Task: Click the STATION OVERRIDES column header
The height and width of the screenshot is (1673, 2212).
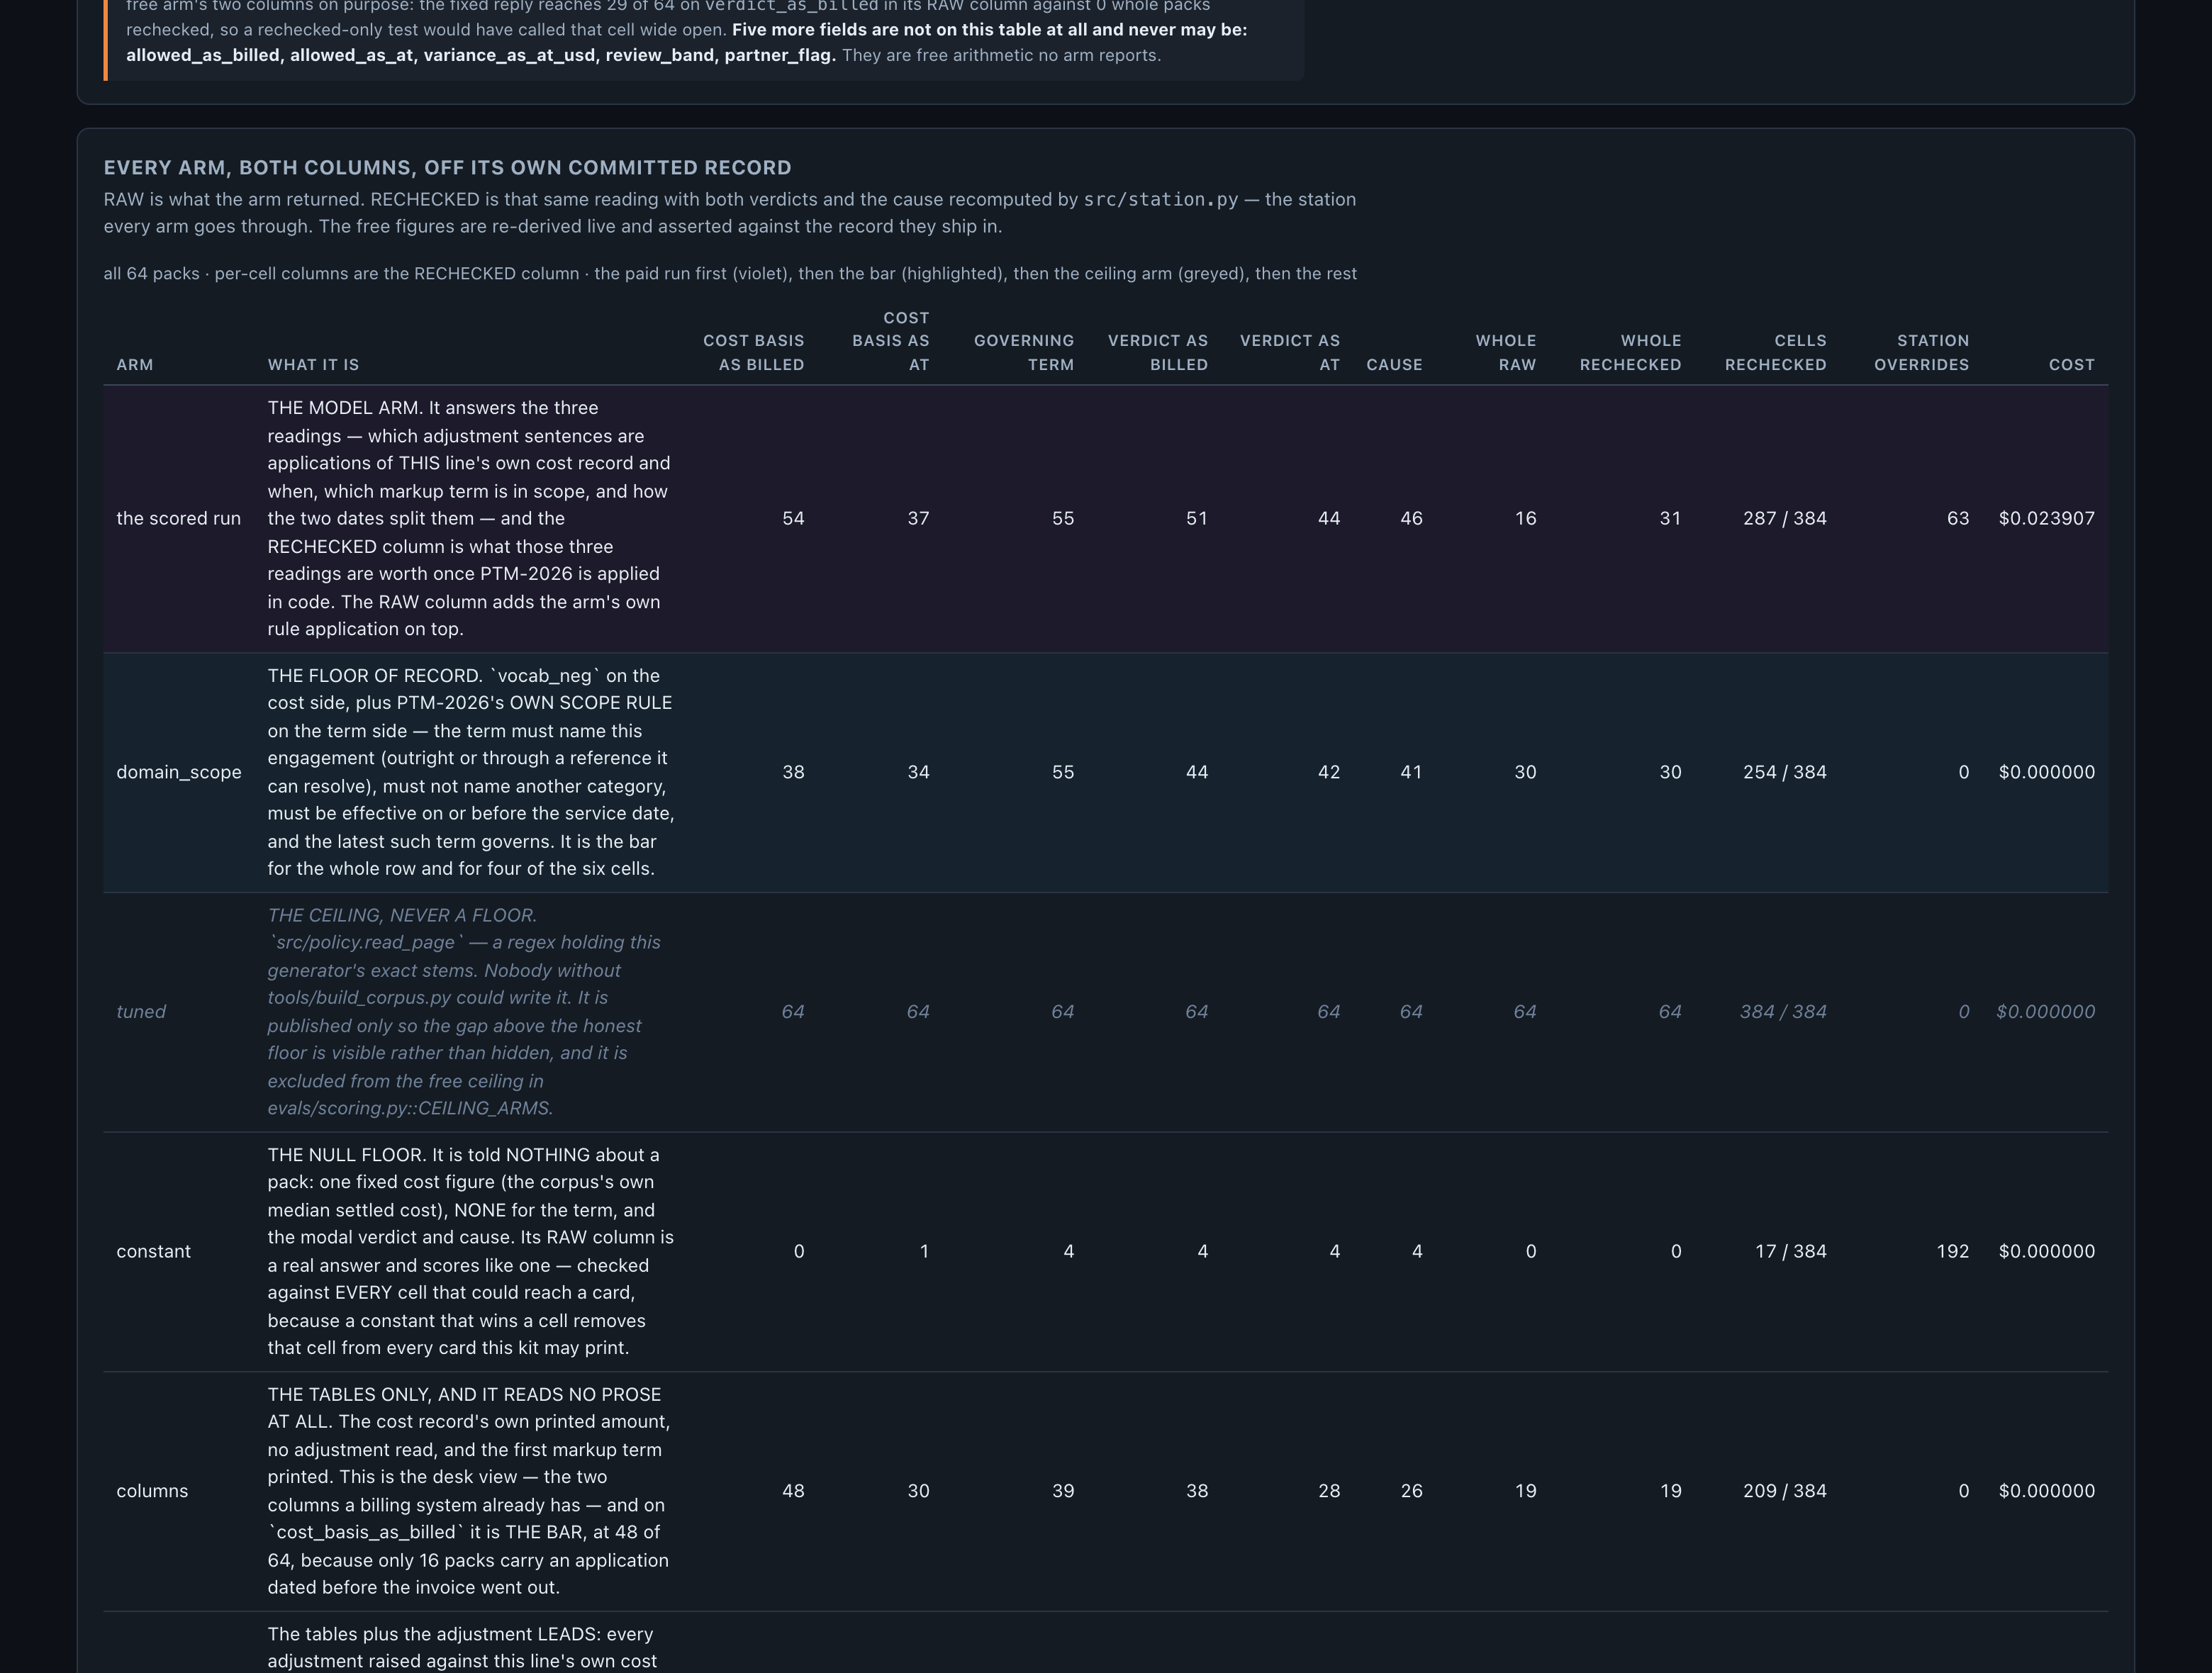Action: click(x=1921, y=353)
